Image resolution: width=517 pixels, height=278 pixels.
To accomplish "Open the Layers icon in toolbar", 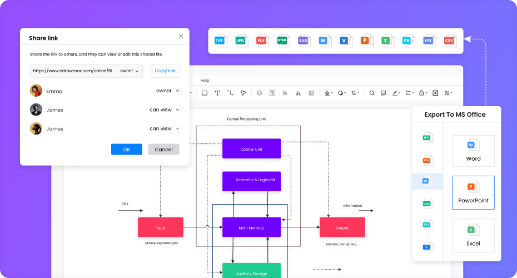I will [258, 93].
